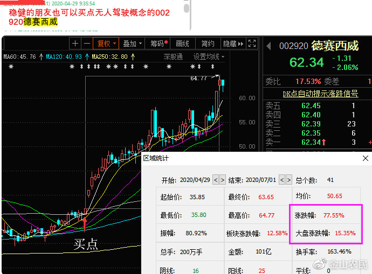Click the 均价 50.65 cell
Viewport: 372px width, 274px height.
(x=327, y=196)
